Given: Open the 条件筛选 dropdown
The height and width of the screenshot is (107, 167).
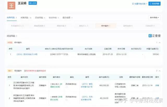Looking at the screenshot, I should click(154, 18).
